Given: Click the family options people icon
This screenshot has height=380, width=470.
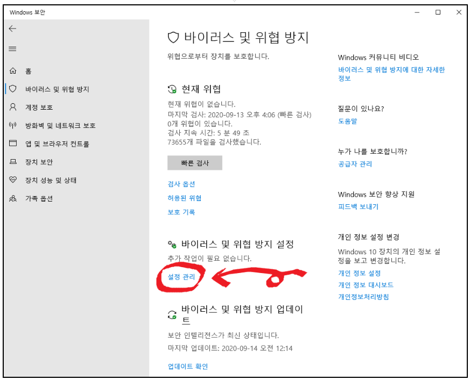Looking at the screenshot, I should (13, 198).
